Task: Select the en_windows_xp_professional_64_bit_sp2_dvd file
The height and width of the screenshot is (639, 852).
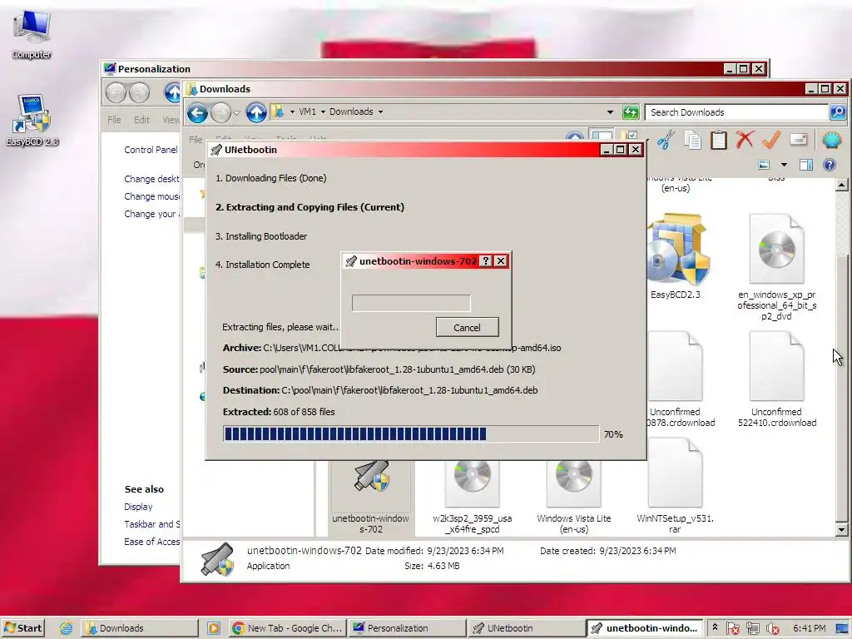Action: click(x=776, y=266)
